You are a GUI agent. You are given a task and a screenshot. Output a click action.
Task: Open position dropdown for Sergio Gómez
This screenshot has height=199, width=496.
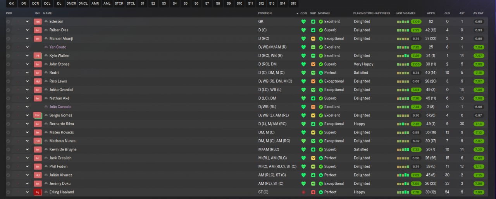pyautogui.click(x=27, y=116)
